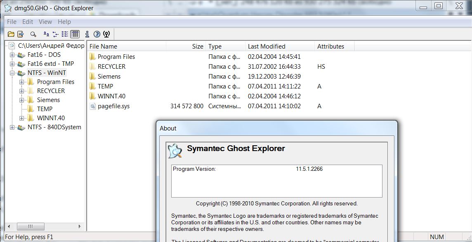Open the Find magnifier tool
The image size is (472, 242).
[33, 34]
